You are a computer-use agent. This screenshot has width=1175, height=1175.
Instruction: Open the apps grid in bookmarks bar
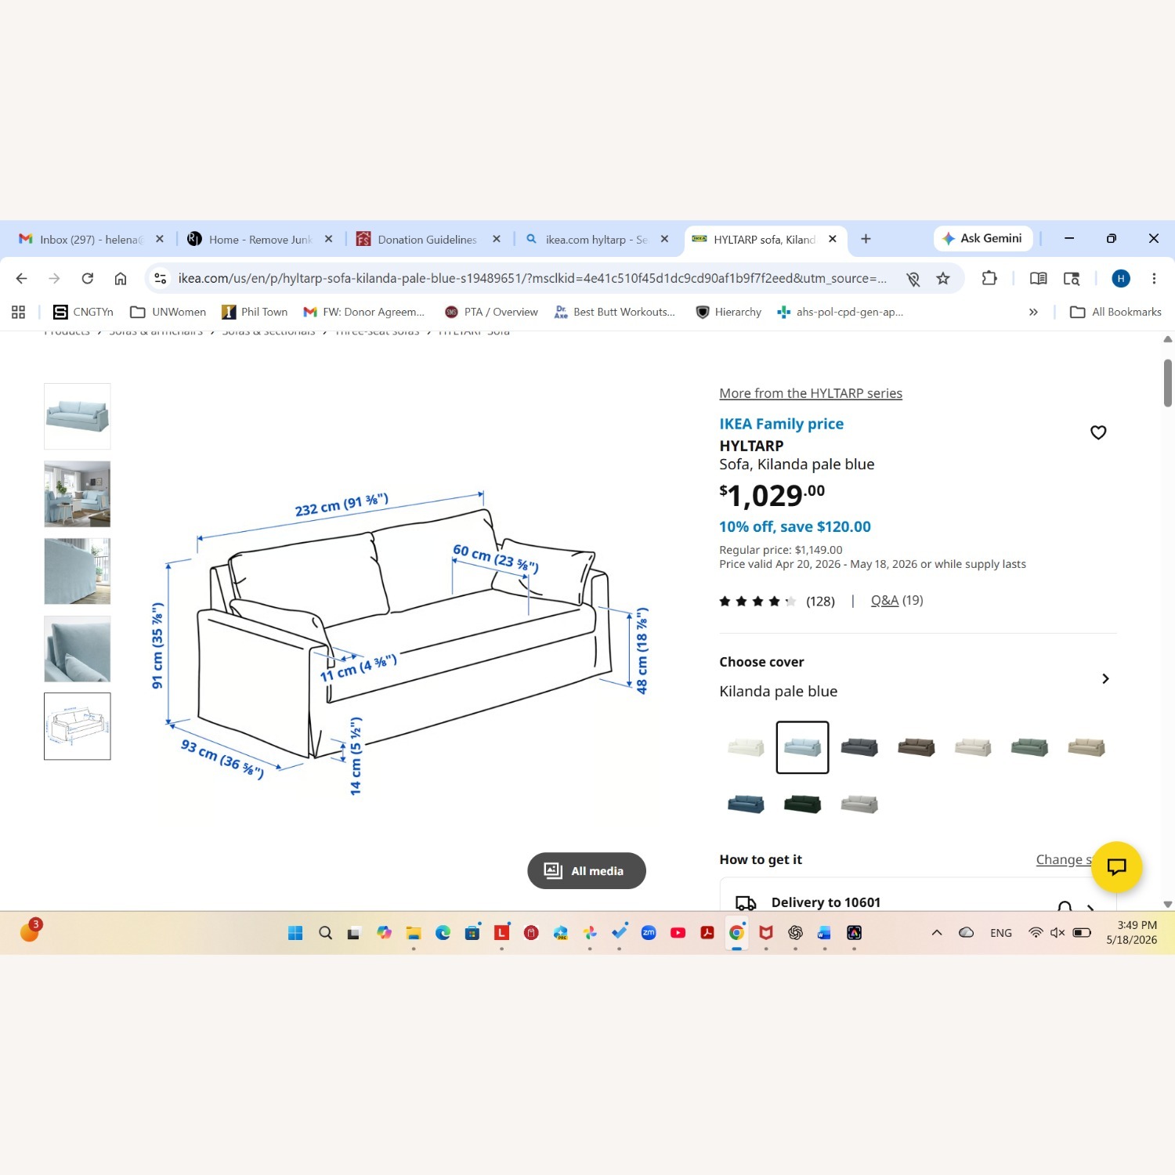(x=19, y=312)
